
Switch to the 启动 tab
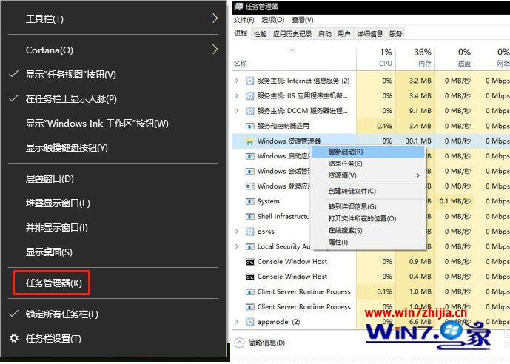click(x=325, y=34)
